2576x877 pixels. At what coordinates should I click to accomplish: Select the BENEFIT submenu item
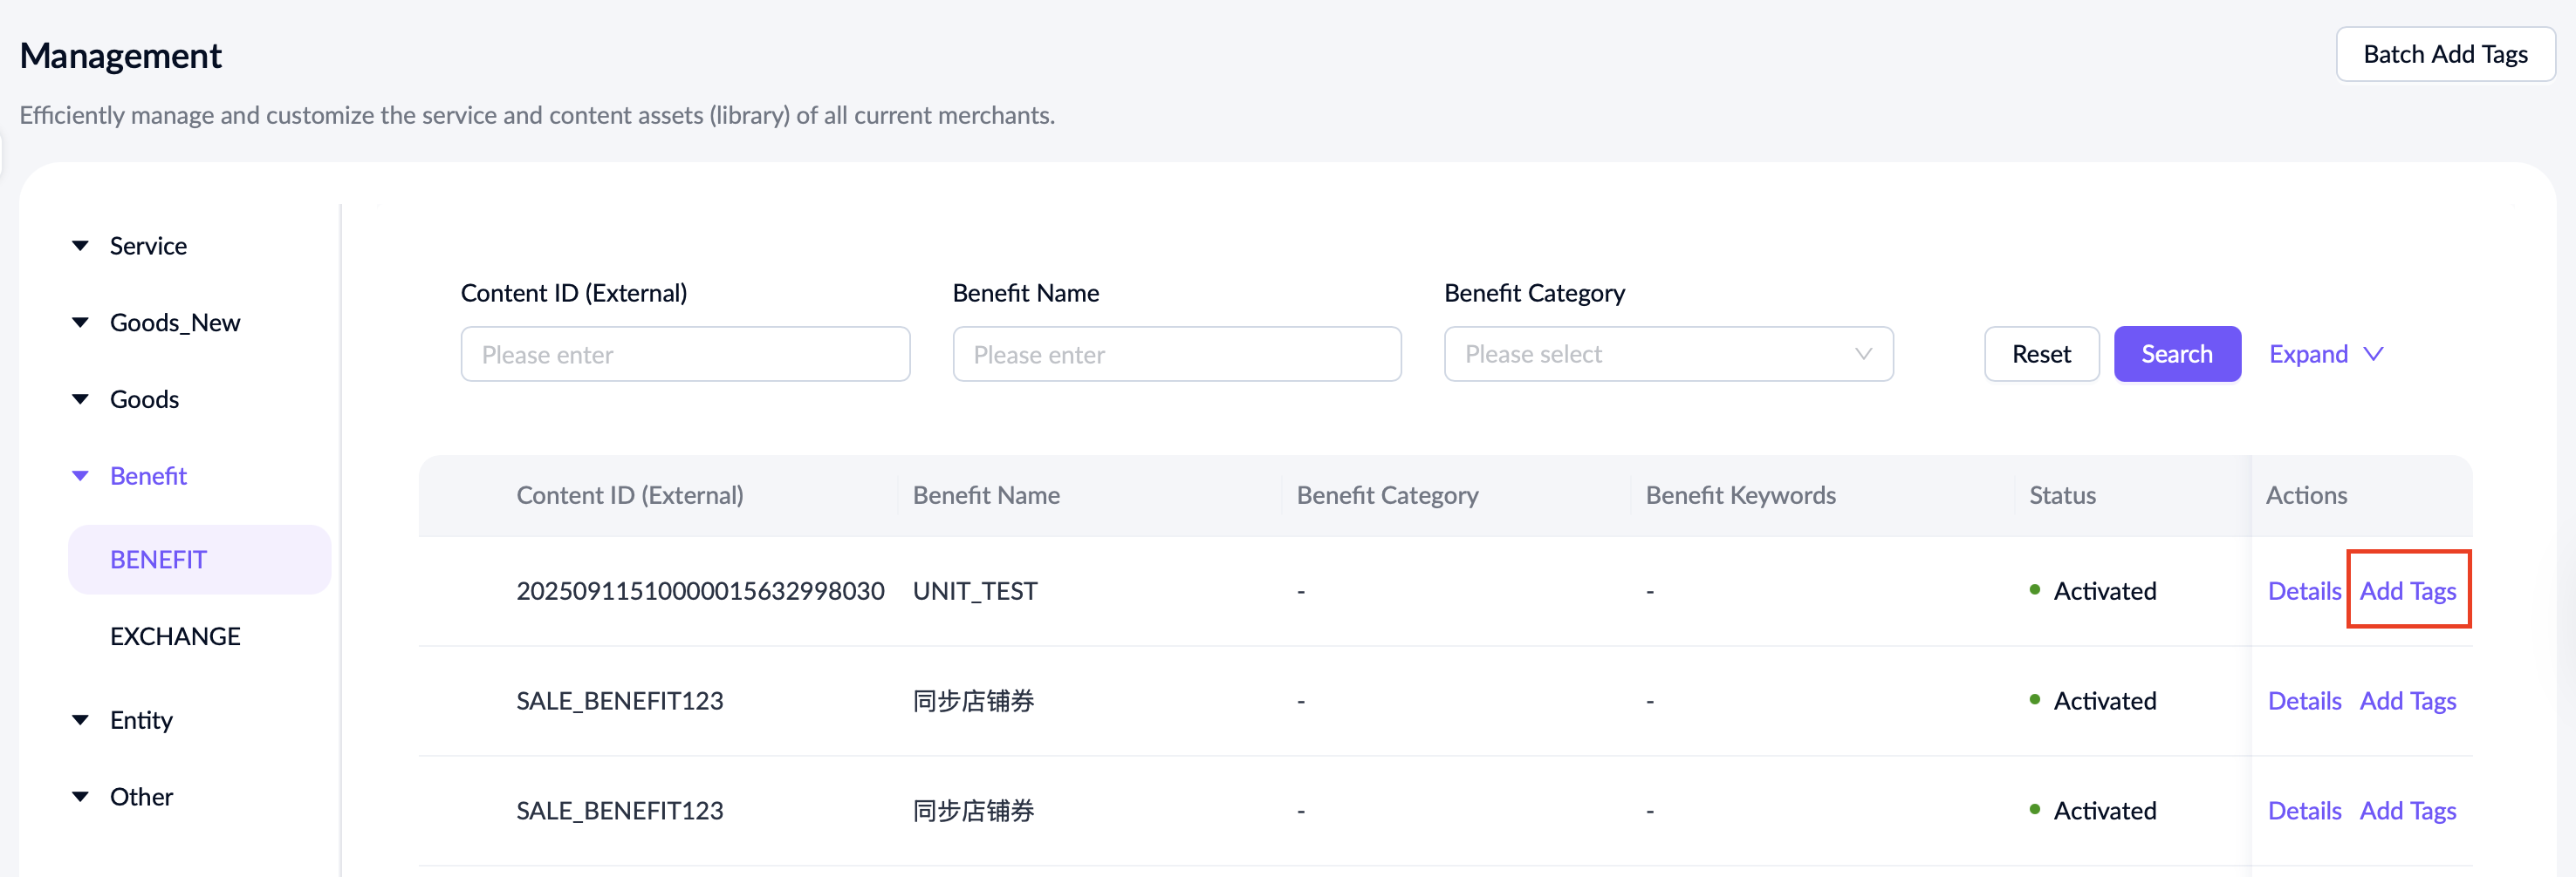tap(159, 561)
